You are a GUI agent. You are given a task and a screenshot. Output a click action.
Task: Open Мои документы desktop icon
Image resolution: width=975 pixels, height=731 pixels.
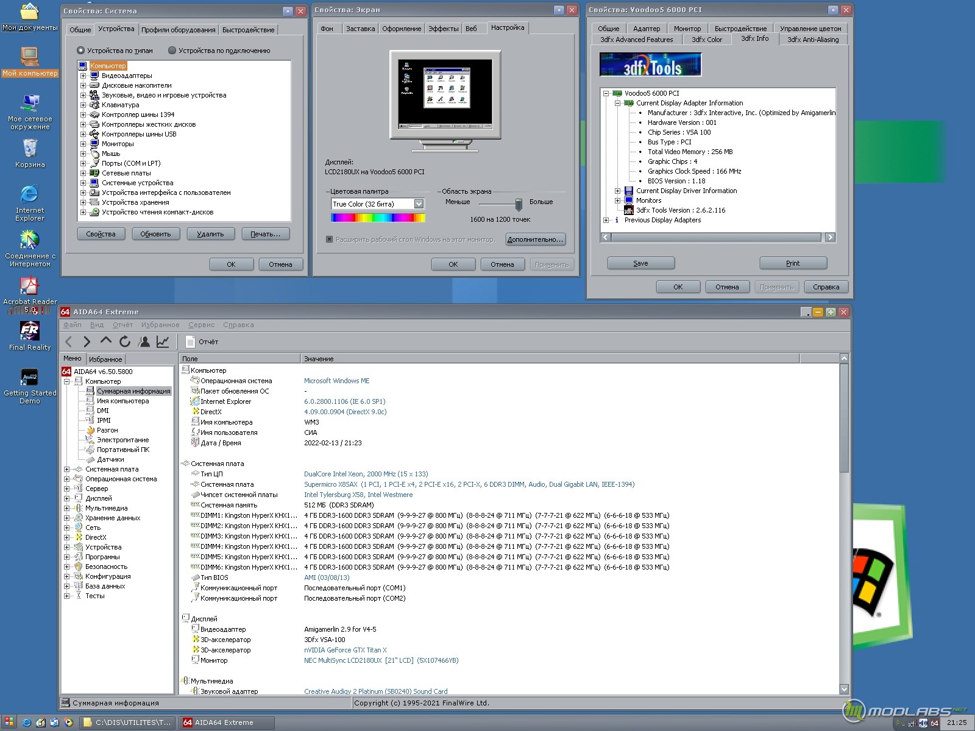click(x=30, y=17)
